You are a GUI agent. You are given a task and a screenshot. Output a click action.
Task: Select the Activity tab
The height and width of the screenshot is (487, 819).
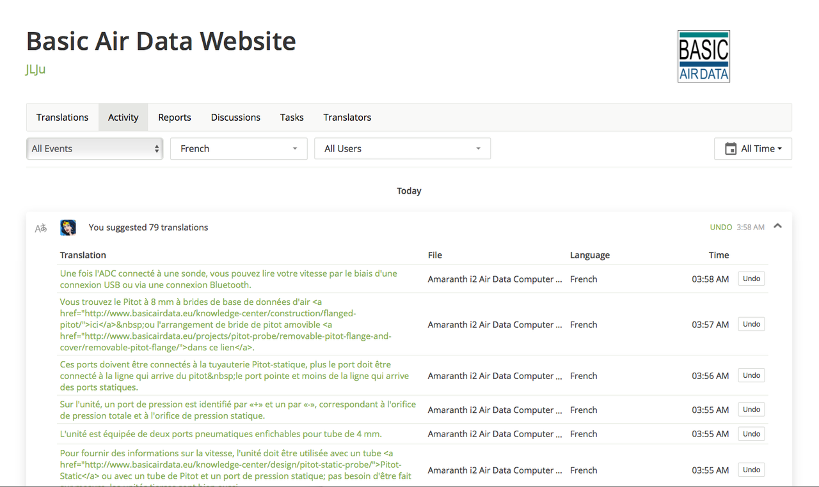point(123,118)
